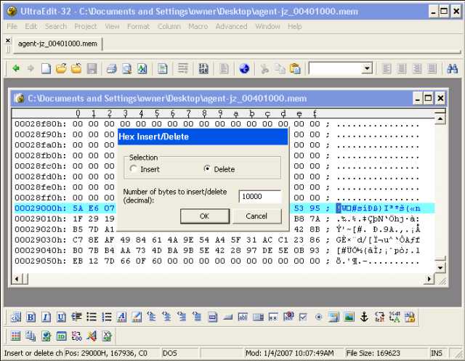Viewport: 465px width, 361px height.
Task: Click the INS indicator in status bar
Action: click(x=437, y=353)
